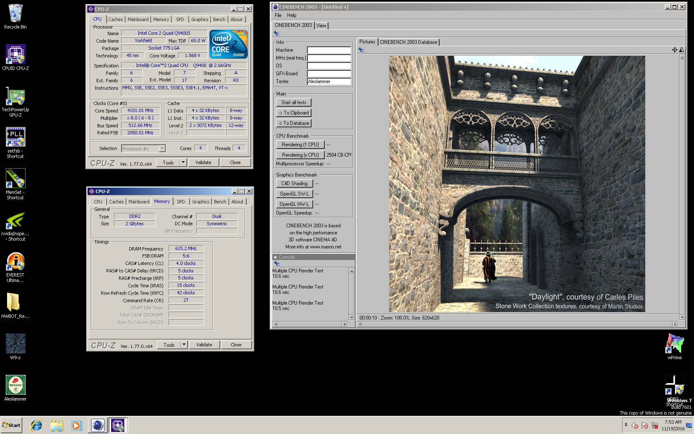Click Validate in Memory CPU-Z window
Image resolution: width=694 pixels, height=434 pixels.
coord(204,345)
